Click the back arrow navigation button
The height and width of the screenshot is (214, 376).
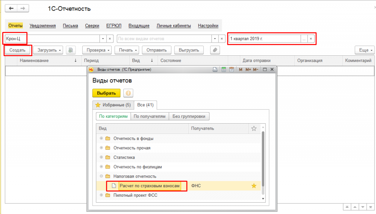(11, 8)
